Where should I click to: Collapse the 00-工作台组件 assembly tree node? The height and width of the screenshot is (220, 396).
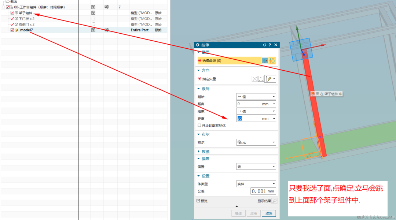tap(3, 7)
